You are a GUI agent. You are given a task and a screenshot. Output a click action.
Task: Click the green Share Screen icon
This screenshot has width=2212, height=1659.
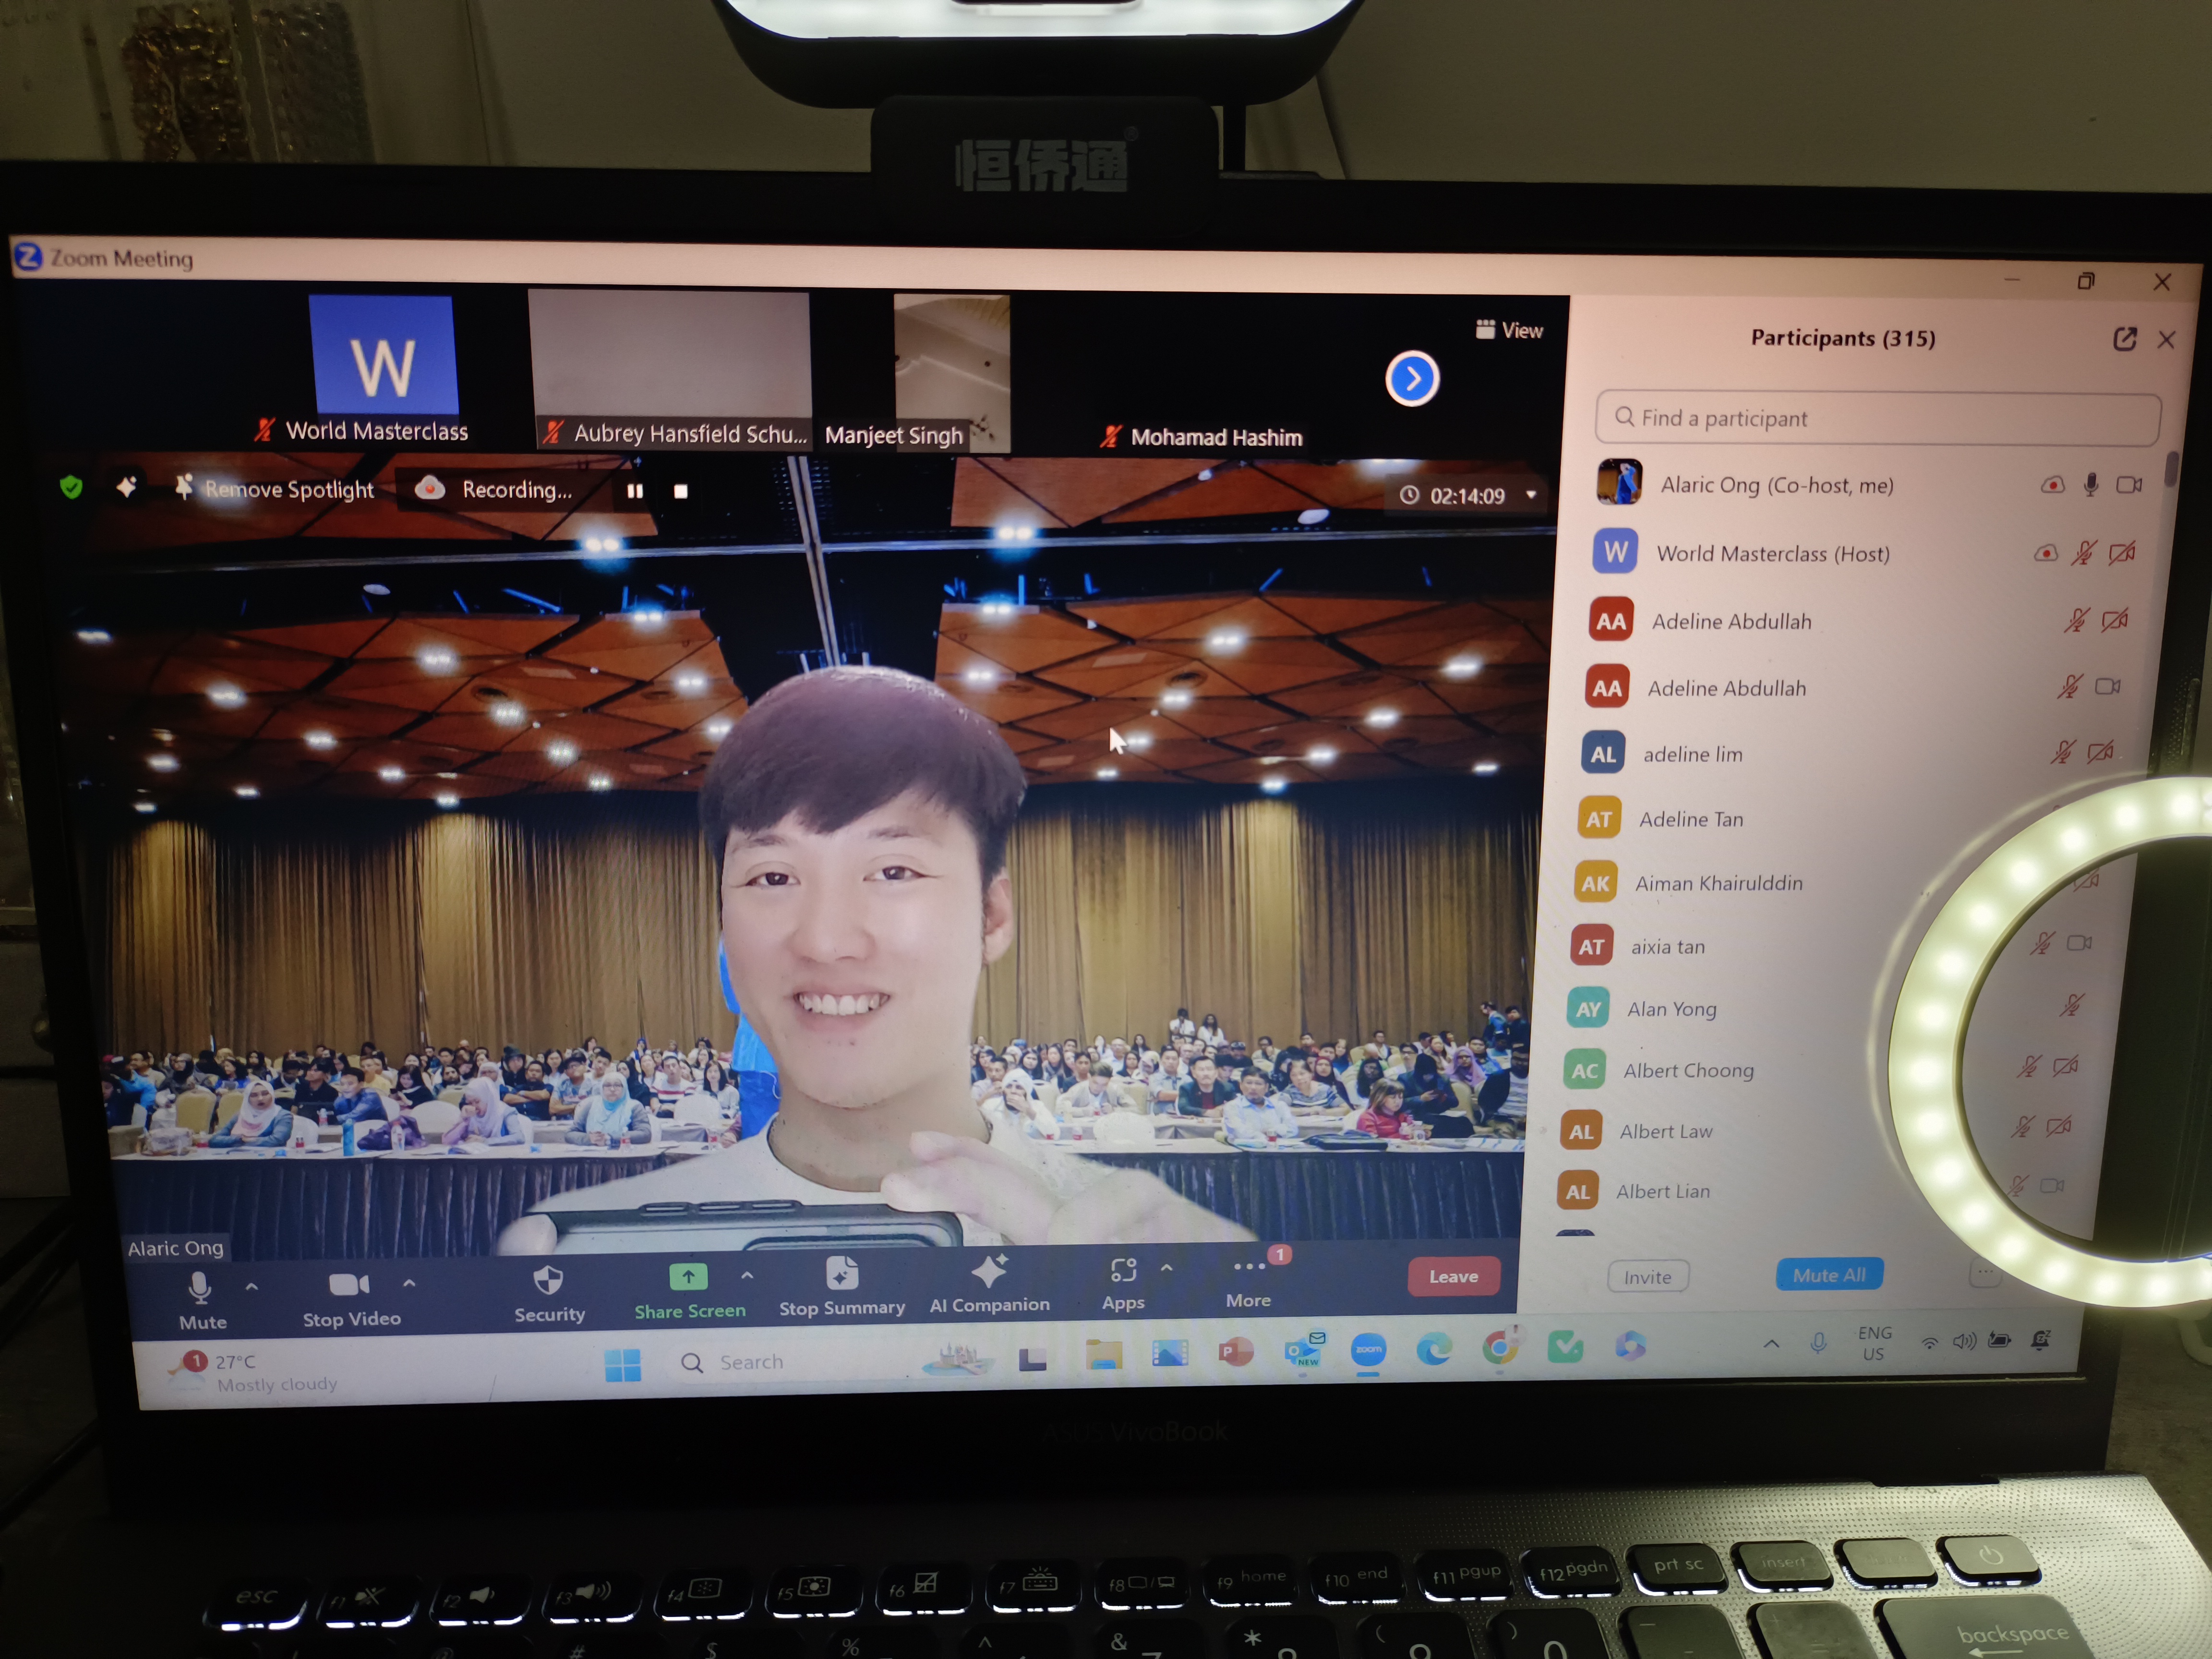point(688,1277)
